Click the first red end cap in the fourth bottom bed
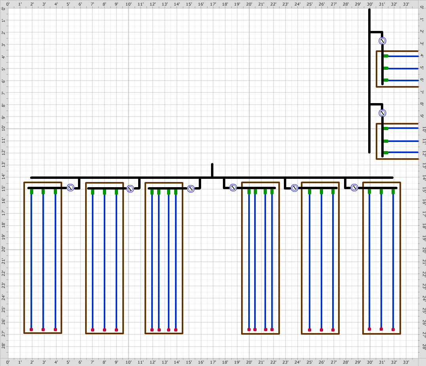Viewport: 426px width, 366px height. (x=249, y=330)
